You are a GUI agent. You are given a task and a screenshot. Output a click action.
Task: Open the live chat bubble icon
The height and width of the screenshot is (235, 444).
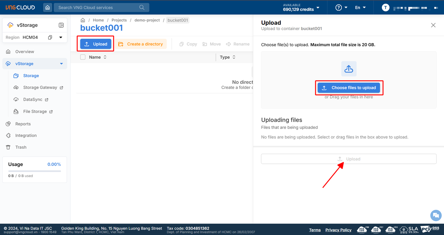pos(436,215)
